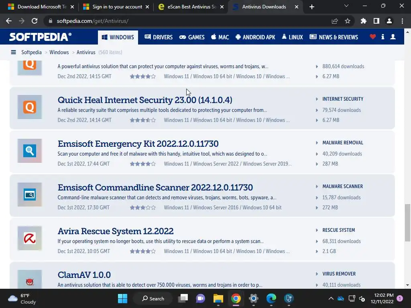Bookmark this page with star icon
The height and width of the screenshot is (308, 411).
(348, 21)
